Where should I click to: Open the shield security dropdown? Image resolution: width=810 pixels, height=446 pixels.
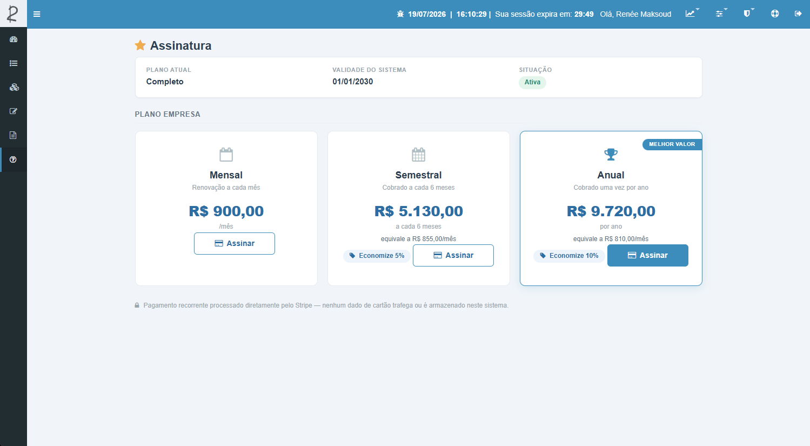(x=748, y=14)
